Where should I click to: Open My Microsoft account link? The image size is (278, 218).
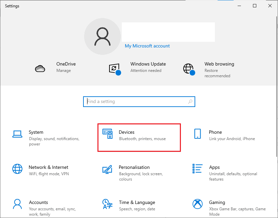(147, 46)
